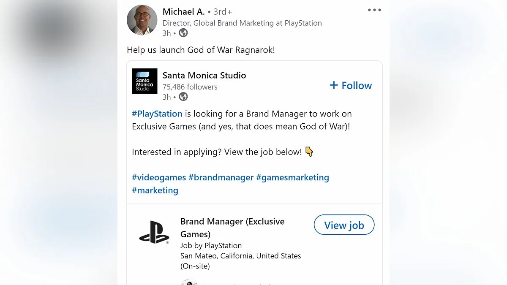Image resolution: width=507 pixels, height=285 pixels.
Task: Click the pointing-down emoji in the post
Action: [309, 152]
